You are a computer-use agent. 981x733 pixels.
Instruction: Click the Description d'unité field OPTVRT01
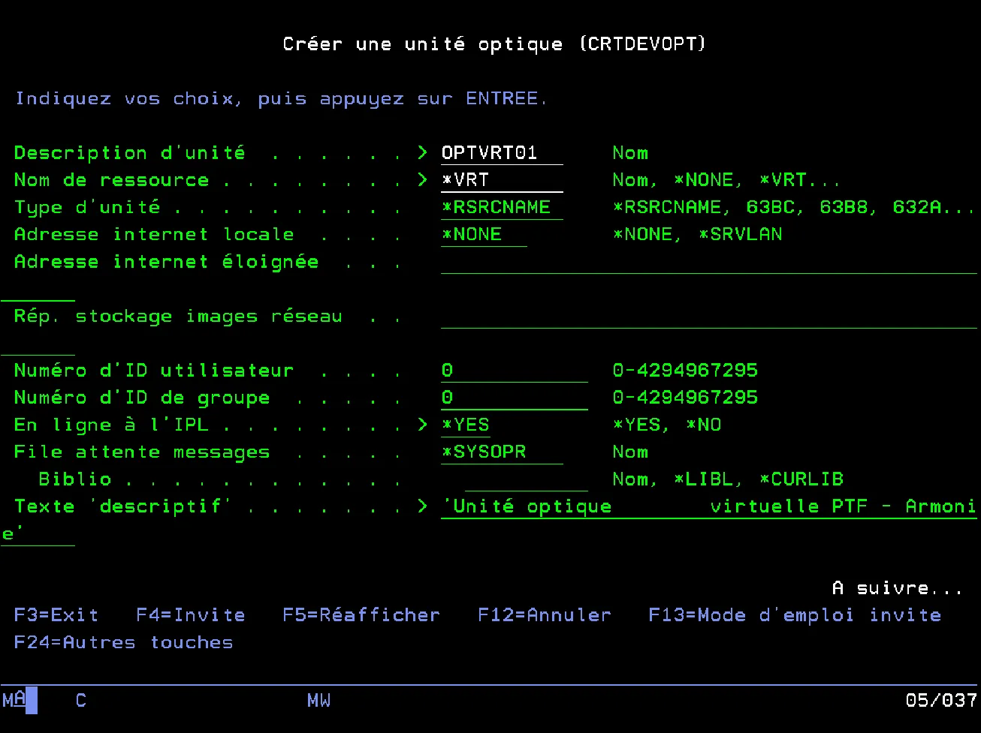(502, 153)
